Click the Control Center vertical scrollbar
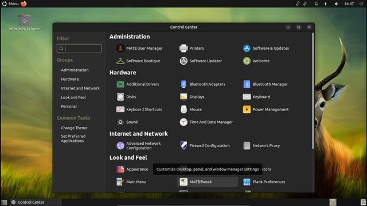The width and height of the screenshot is (367, 206). coord(313,90)
